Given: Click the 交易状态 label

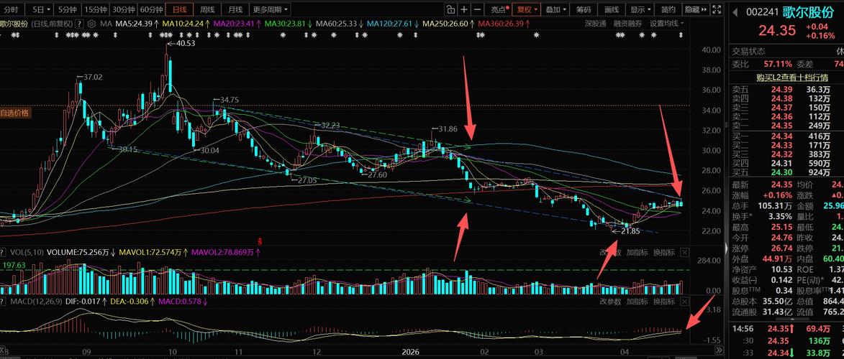Looking at the screenshot, I should (x=748, y=52).
